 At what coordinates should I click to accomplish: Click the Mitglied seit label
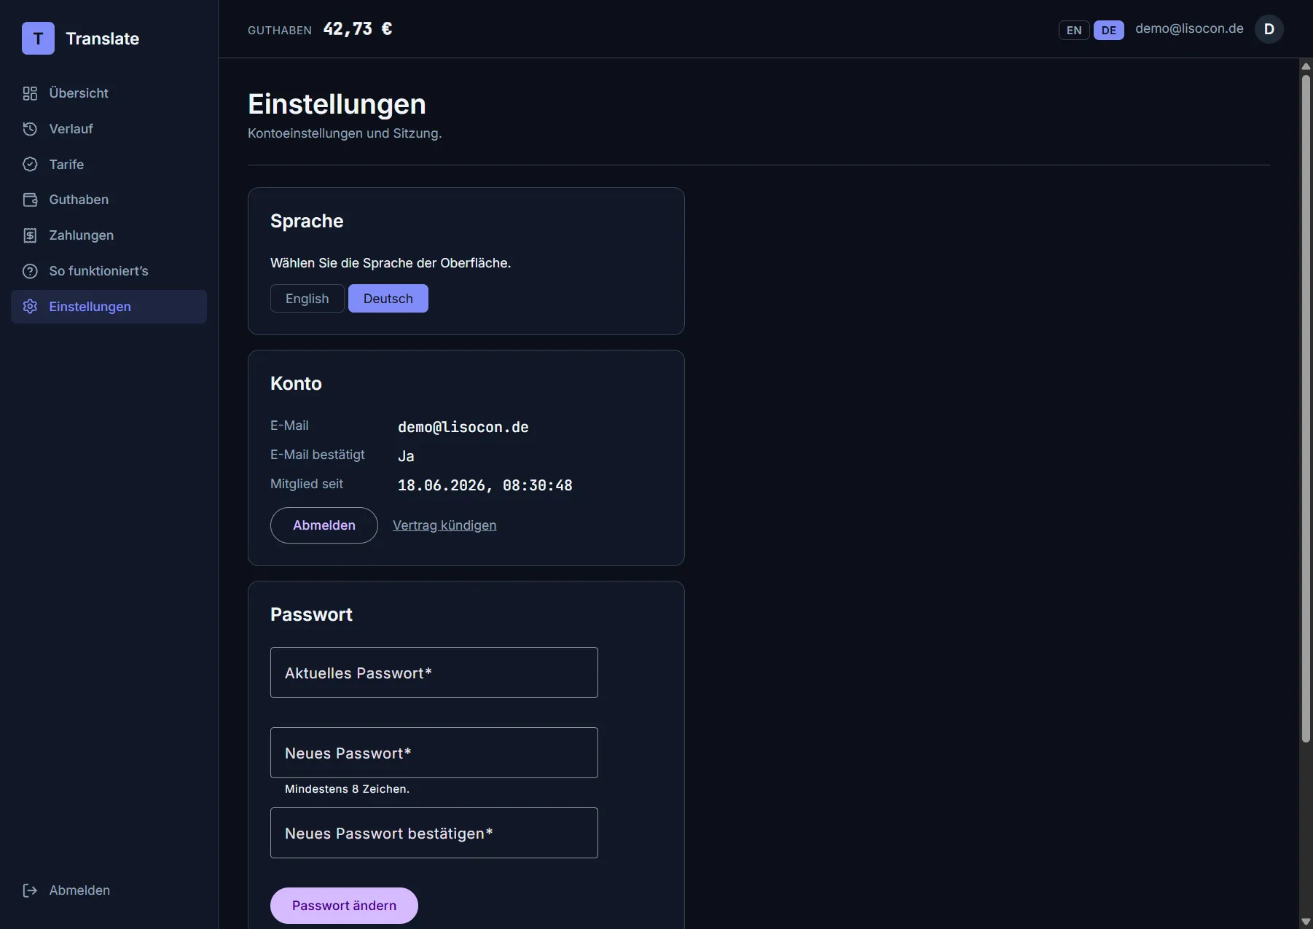click(307, 484)
